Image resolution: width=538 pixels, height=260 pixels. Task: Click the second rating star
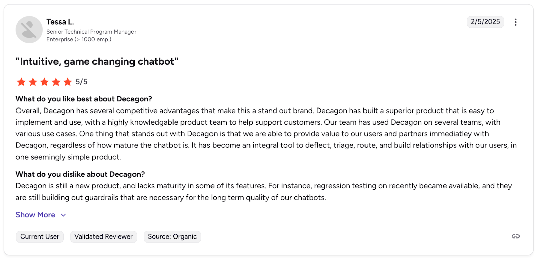pyautogui.click(x=33, y=82)
